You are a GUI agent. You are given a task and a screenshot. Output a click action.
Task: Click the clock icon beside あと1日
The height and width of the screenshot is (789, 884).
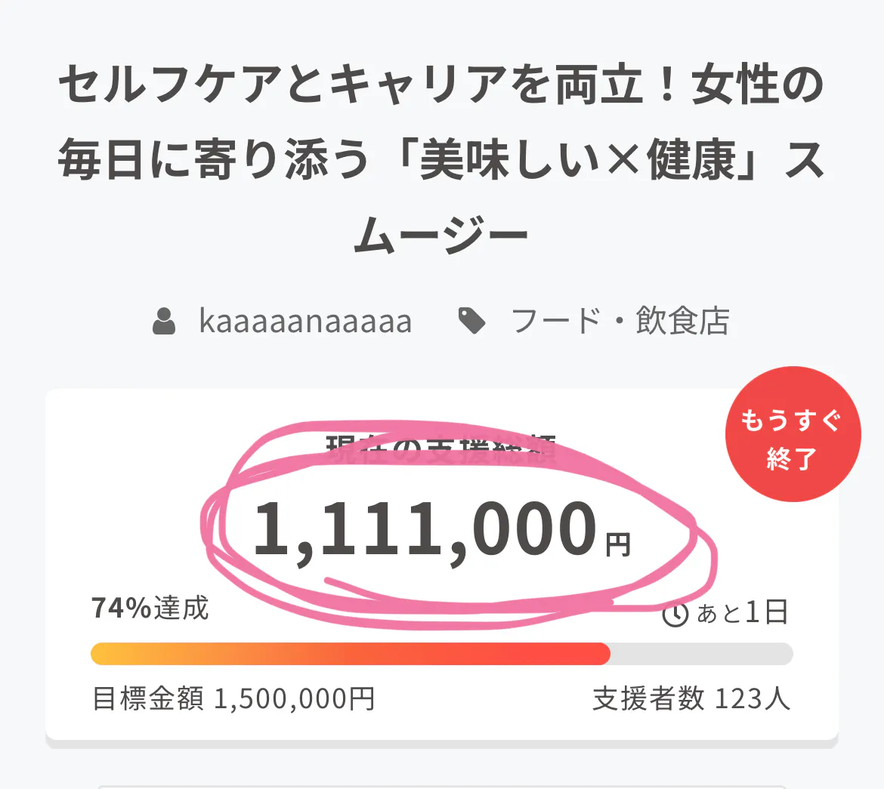point(675,615)
